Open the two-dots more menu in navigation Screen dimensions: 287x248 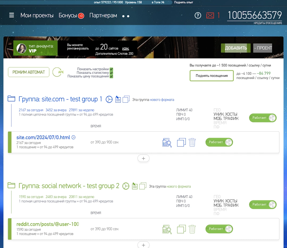pyautogui.click(x=126, y=16)
